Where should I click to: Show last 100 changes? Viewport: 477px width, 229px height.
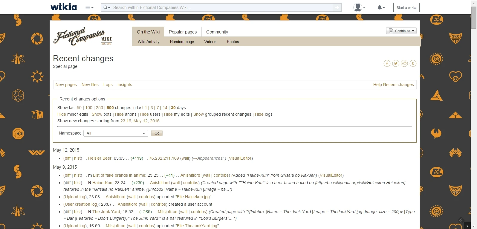point(89,108)
